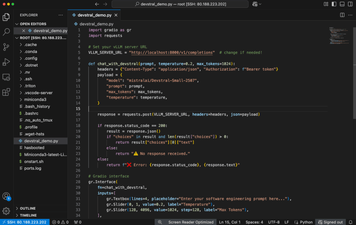Screen dimensions: 356x225
Task: Select devstral_demo.py in the root file tree
Action: [x=41, y=141]
